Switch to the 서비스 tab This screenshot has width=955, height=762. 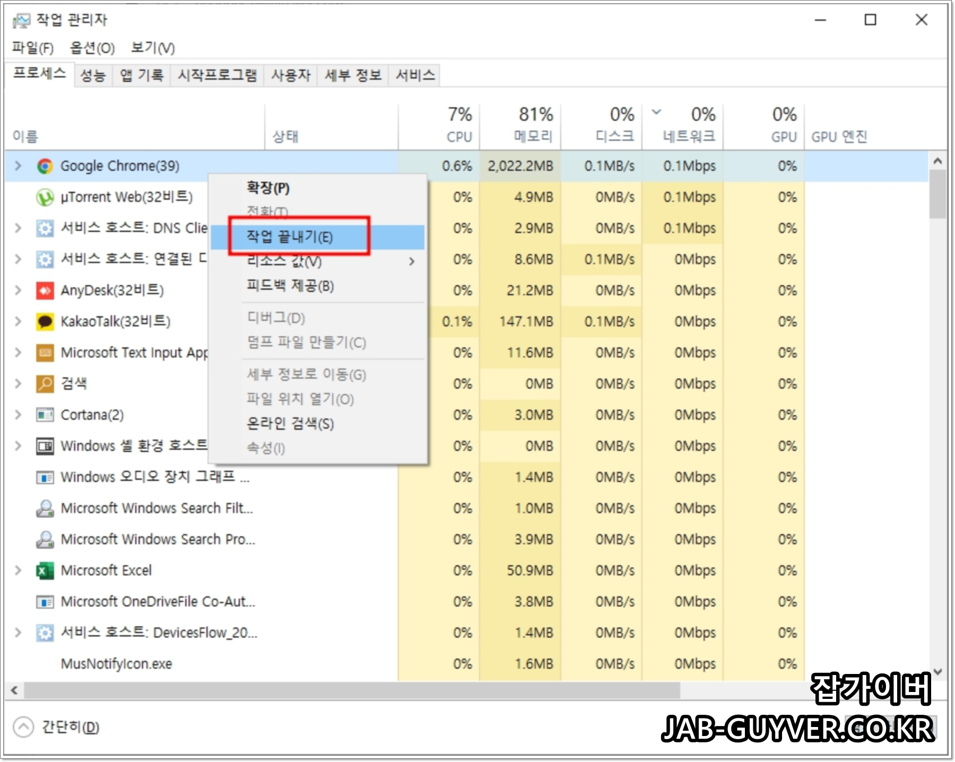(x=415, y=75)
